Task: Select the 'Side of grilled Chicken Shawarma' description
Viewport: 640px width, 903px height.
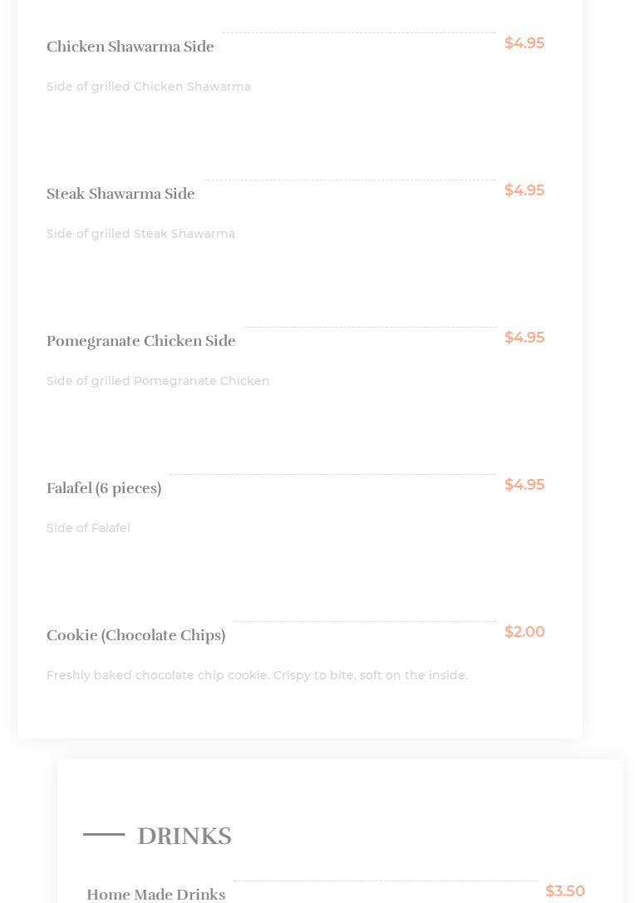Action: coord(149,86)
